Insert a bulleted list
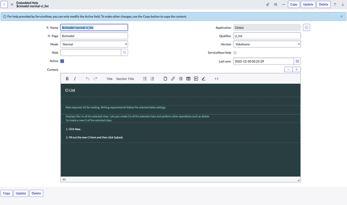Viewport: 347px width, 205px height. pyautogui.click(x=145, y=79)
